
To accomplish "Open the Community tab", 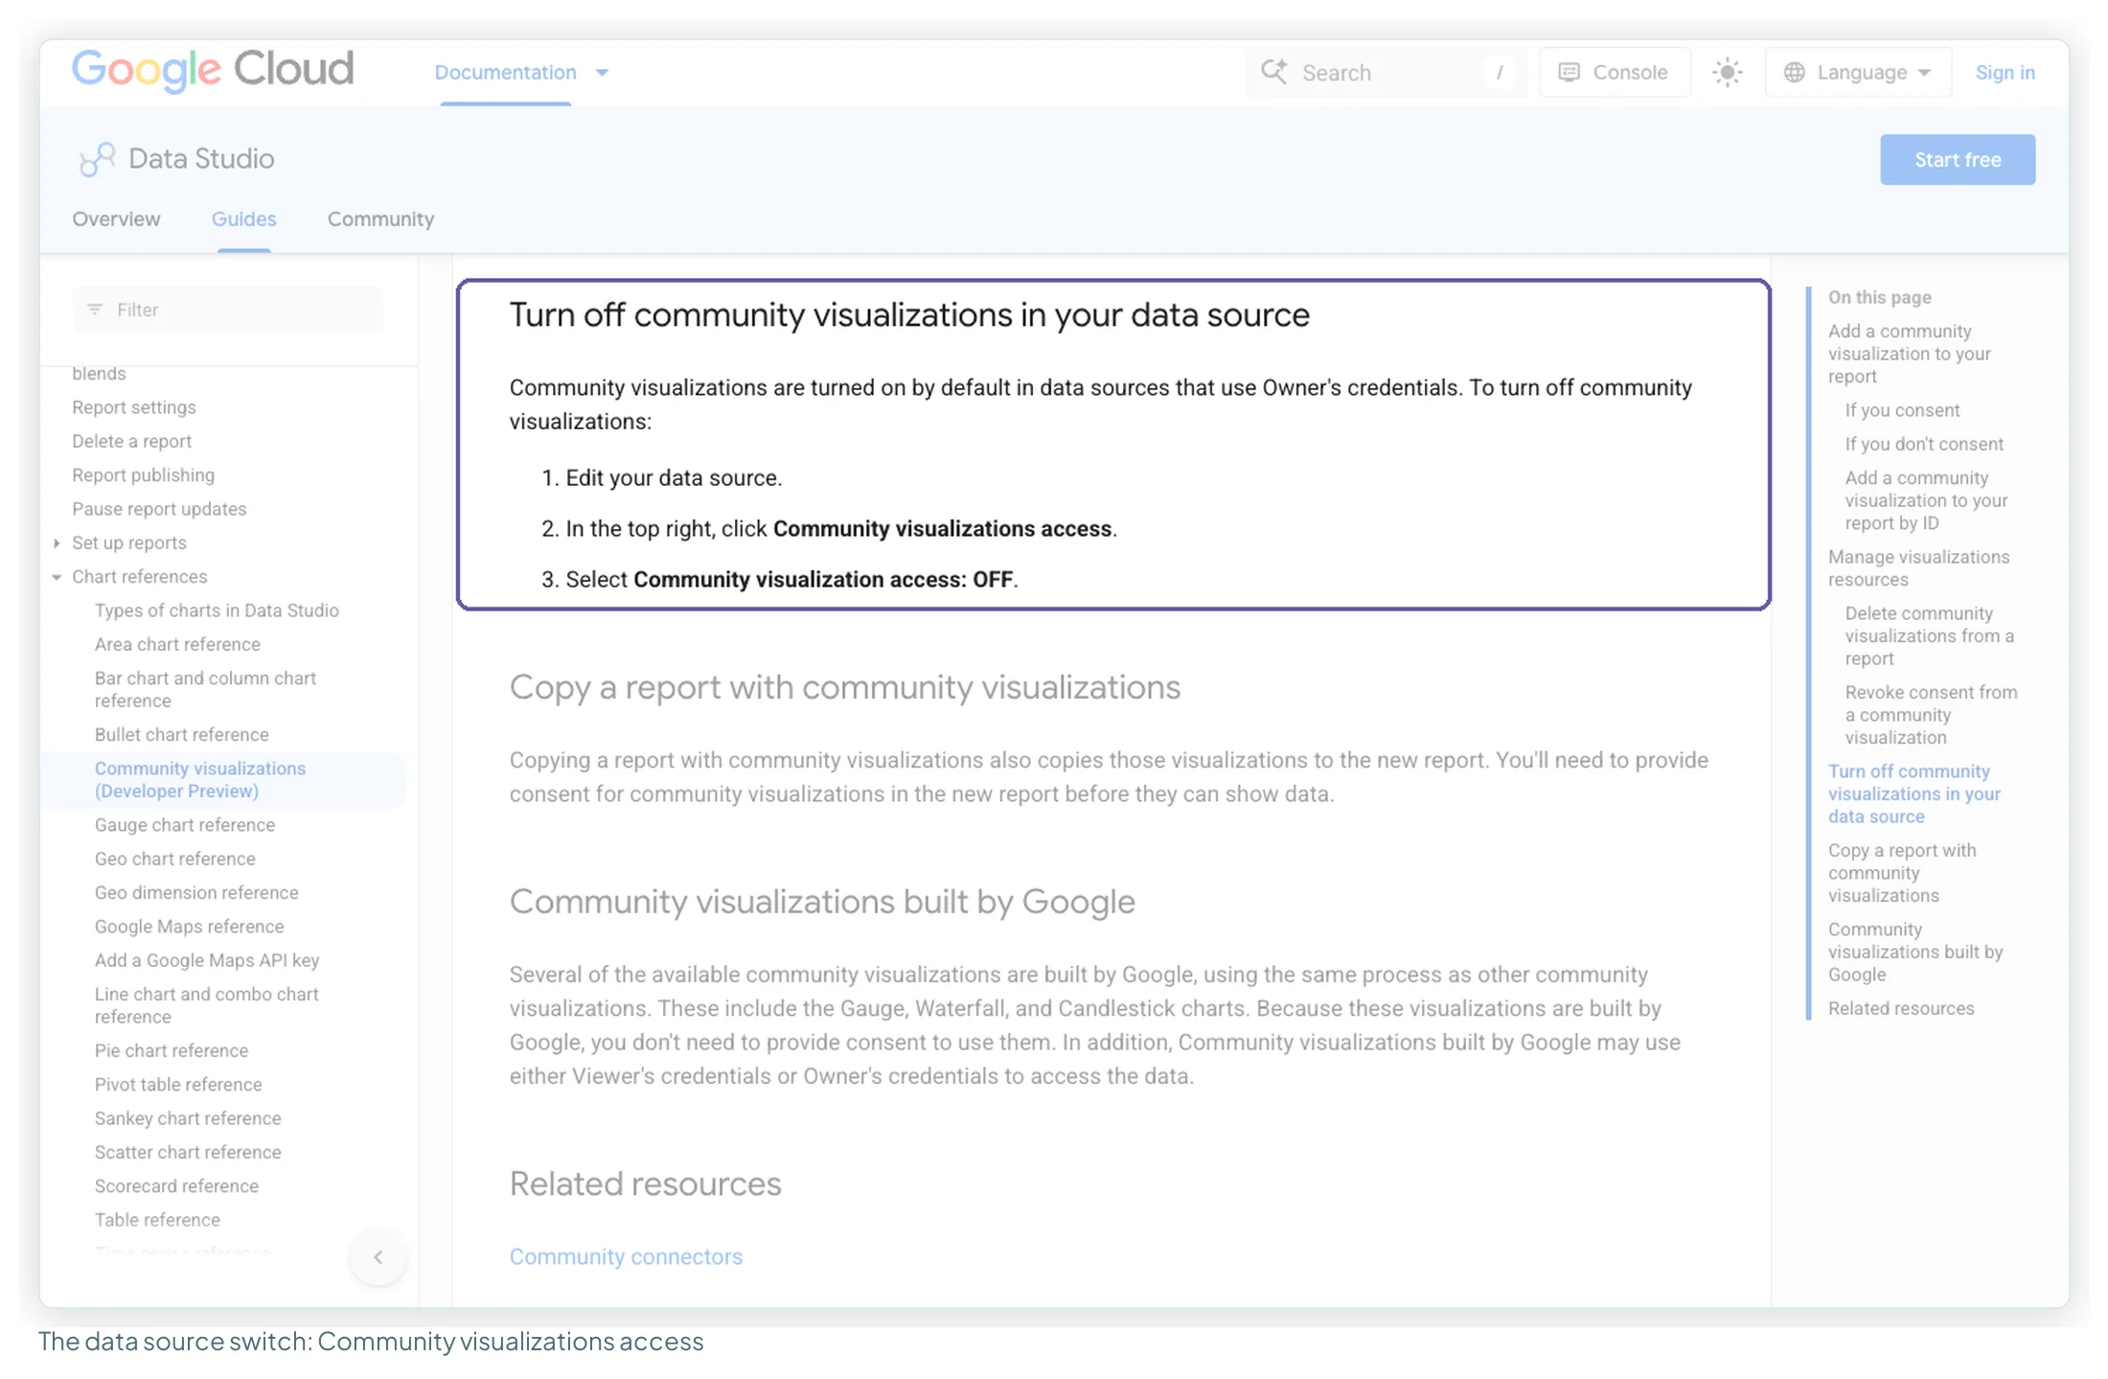I will click(380, 219).
